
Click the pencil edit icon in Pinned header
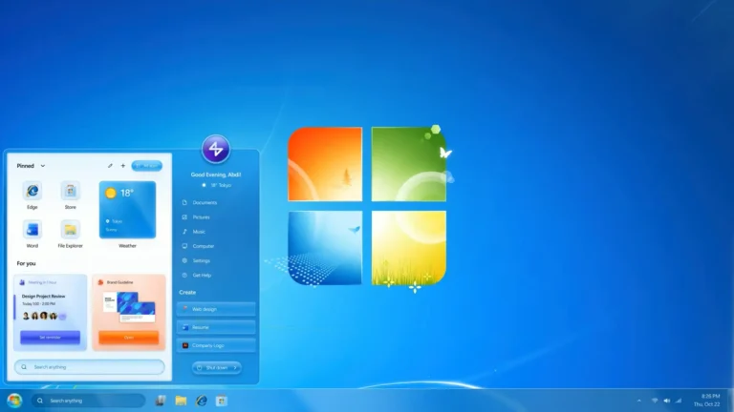[110, 166]
